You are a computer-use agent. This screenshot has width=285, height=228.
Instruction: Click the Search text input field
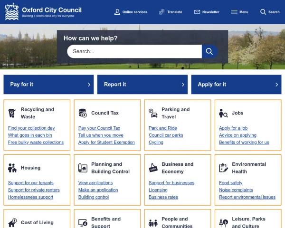pyautogui.click(x=134, y=51)
